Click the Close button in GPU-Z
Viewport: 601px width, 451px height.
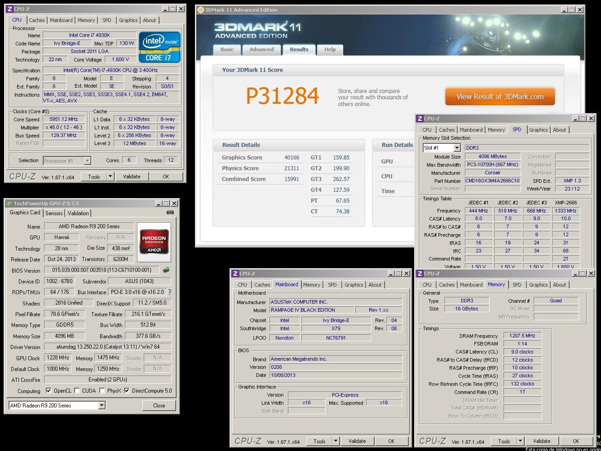click(x=159, y=406)
